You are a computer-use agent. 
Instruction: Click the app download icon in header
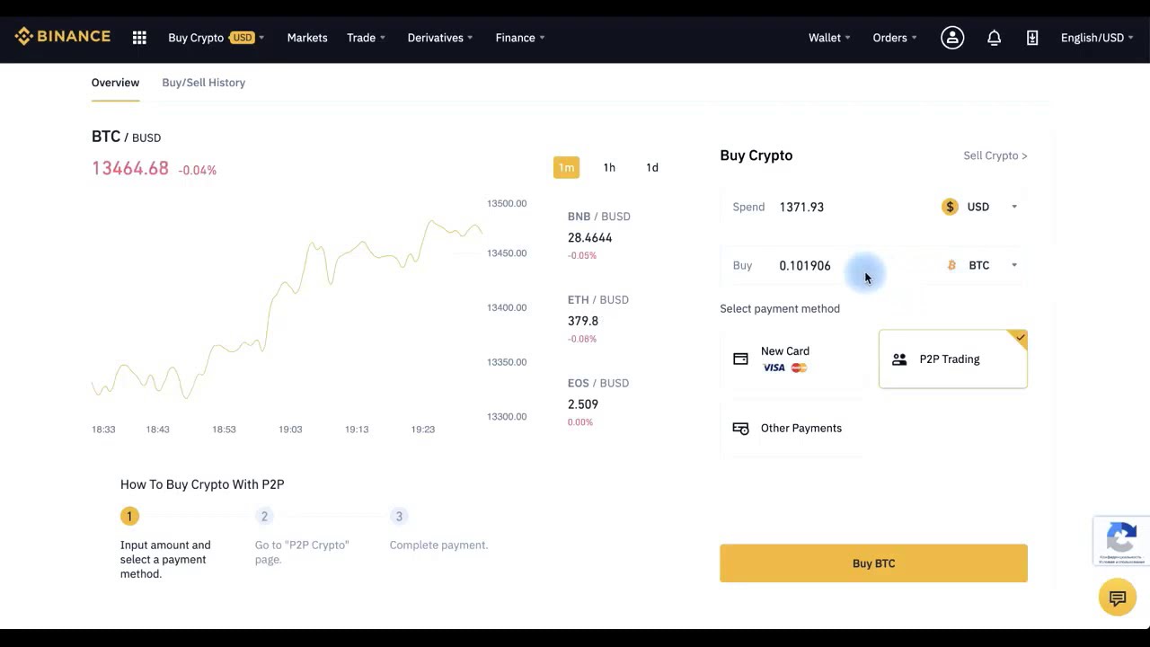pyautogui.click(x=1032, y=38)
